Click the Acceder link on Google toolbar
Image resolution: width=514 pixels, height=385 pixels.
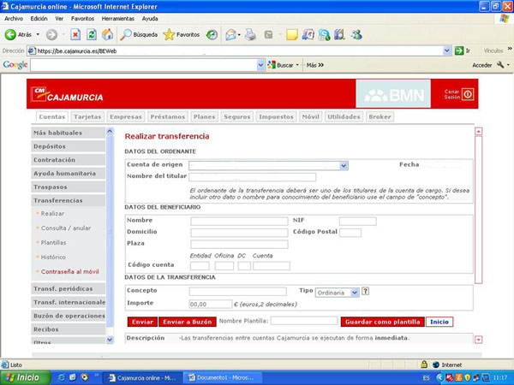pyautogui.click(x=481, y=65)
